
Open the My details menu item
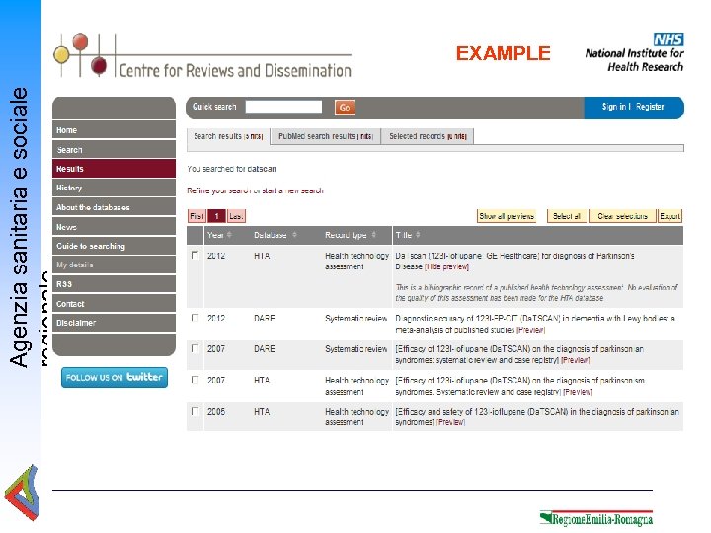coord(114,265)
